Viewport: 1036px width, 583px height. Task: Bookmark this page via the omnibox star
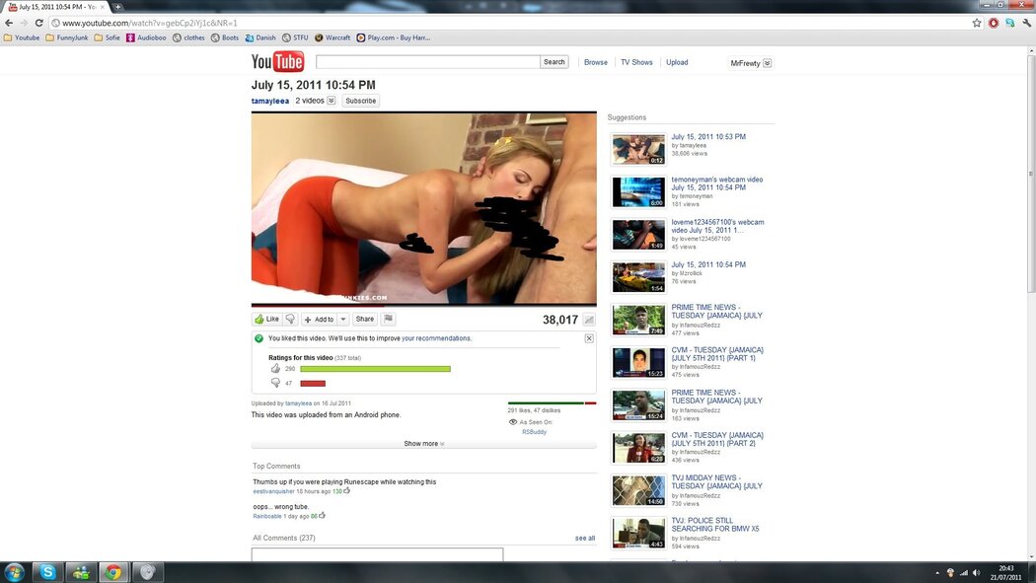pyautogui.click(x=976, y=21)
